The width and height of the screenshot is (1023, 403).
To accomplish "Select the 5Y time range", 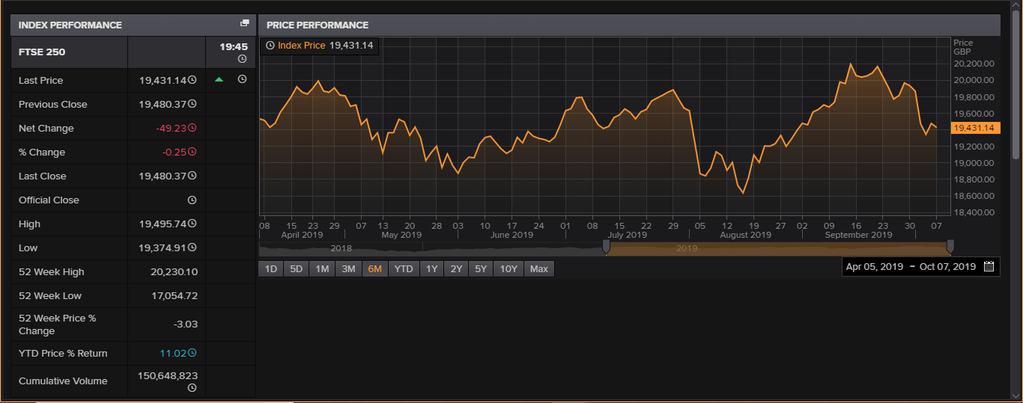I will coord(481,268).
